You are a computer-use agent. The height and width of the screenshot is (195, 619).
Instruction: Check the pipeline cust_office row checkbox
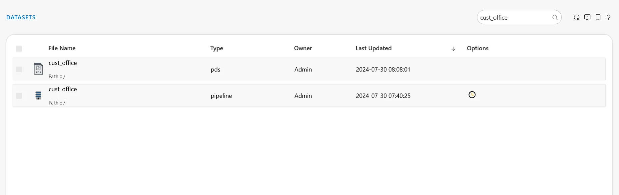coord(19,96)
